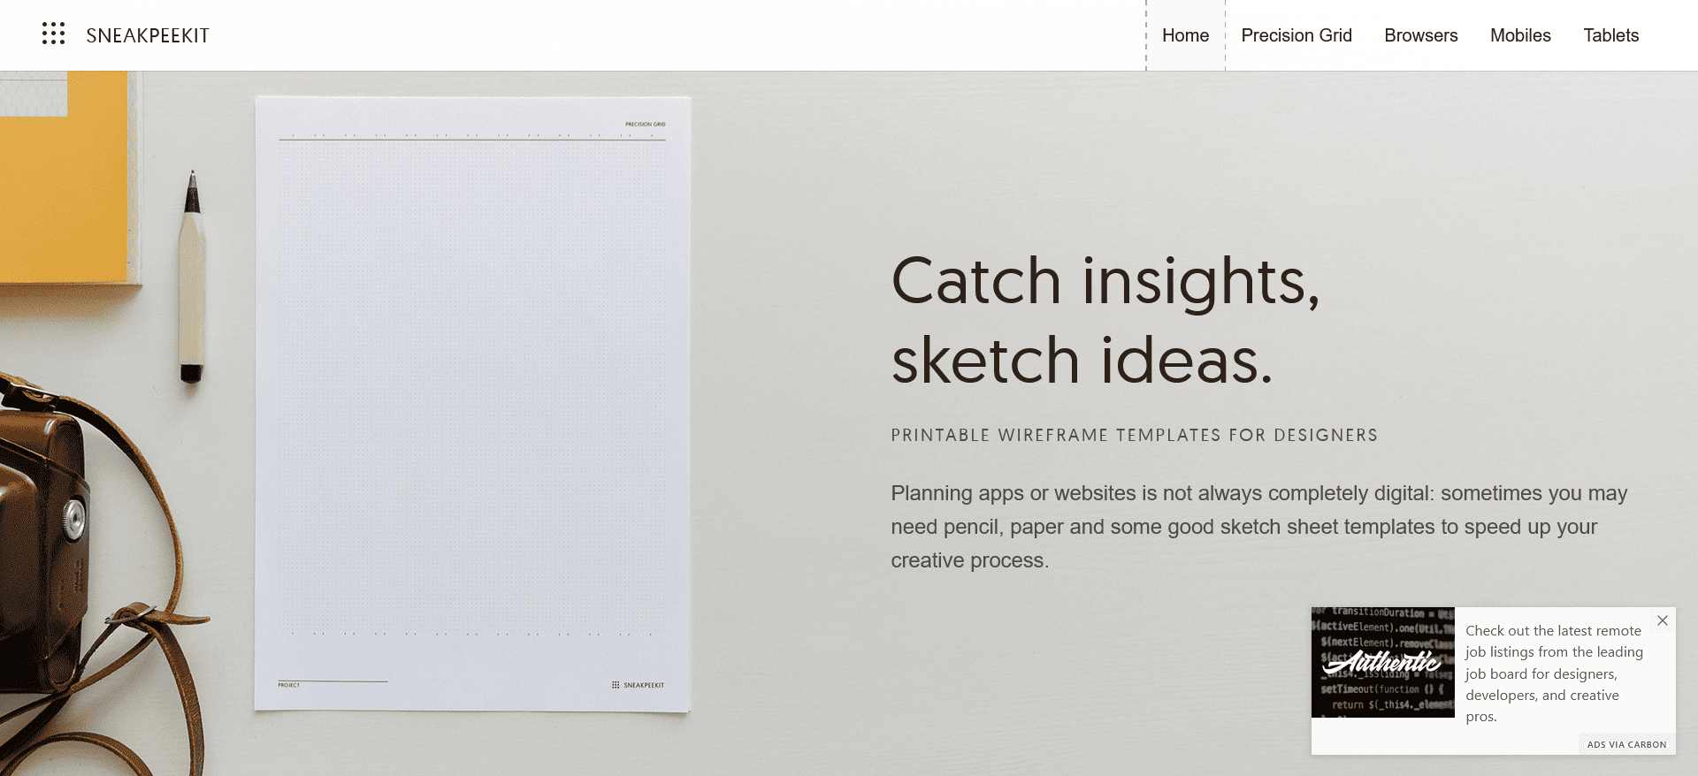Click the precision grid paper sheet image
Viewport: 1698px width, 776px height.
(472, 398)
